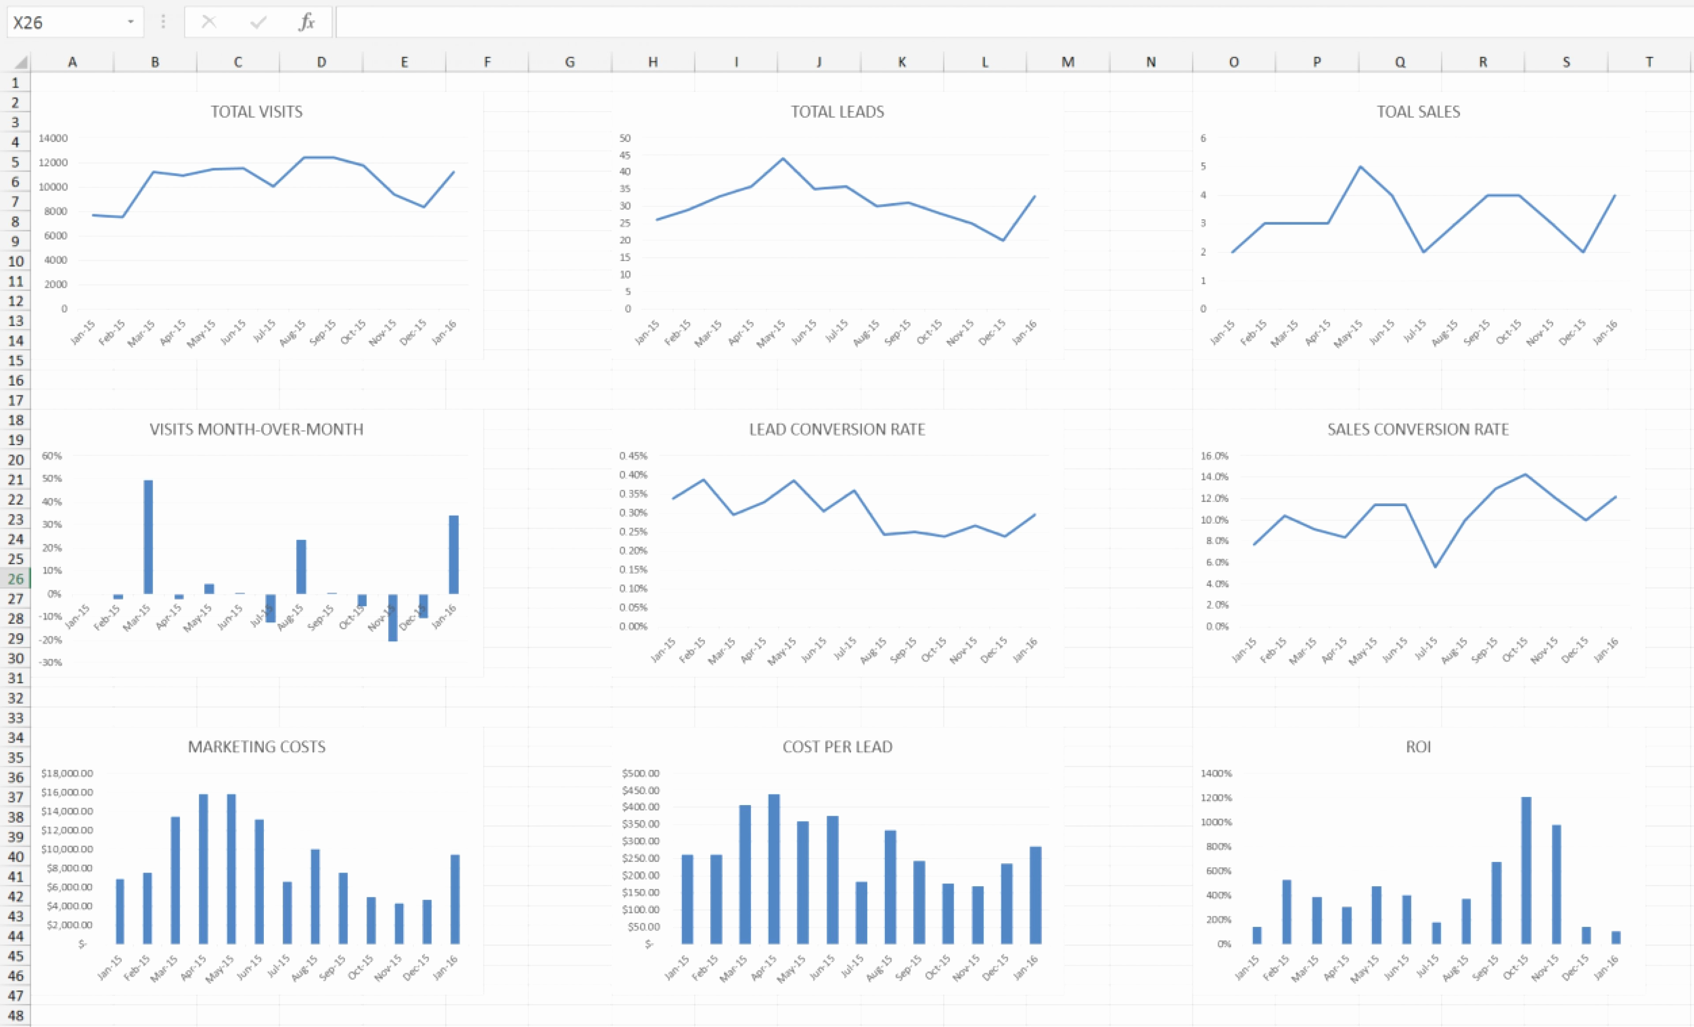Click the May-15 peak of Total Leads line
The width and height of the screenshot is (1694, 1027).
[783, 159]
